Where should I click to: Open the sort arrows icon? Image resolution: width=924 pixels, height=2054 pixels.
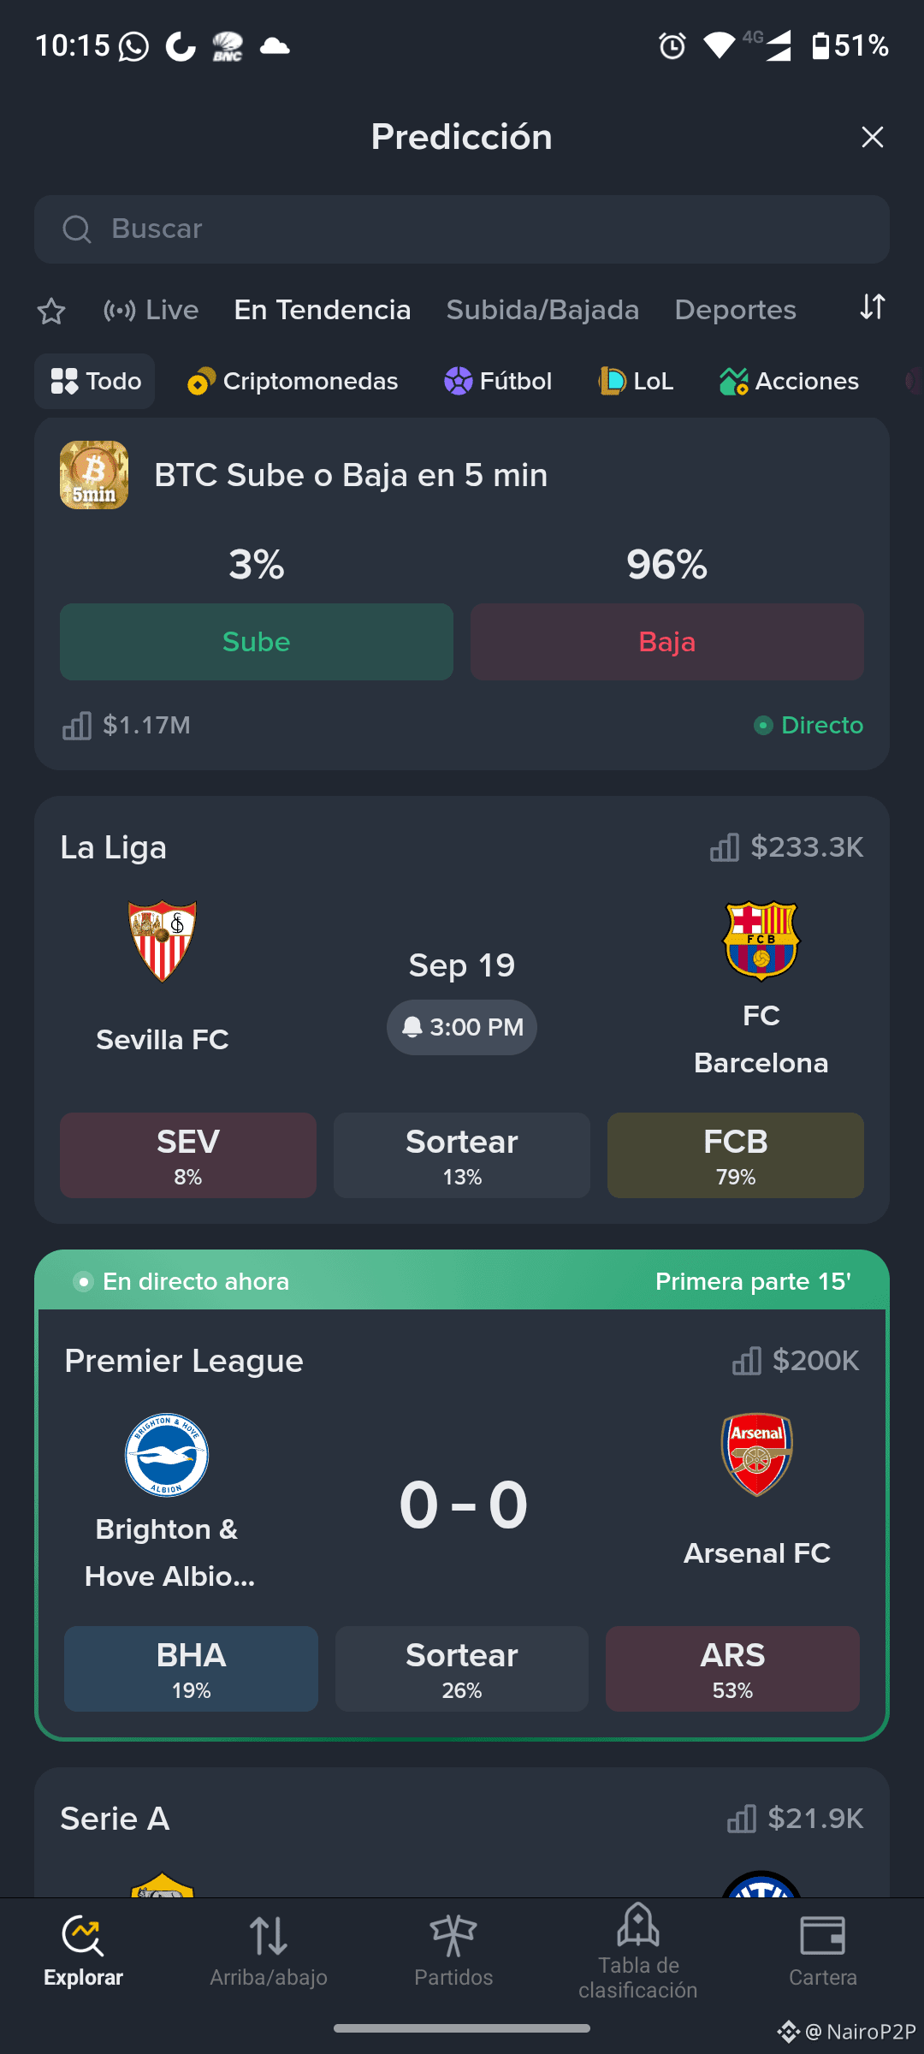872,306
